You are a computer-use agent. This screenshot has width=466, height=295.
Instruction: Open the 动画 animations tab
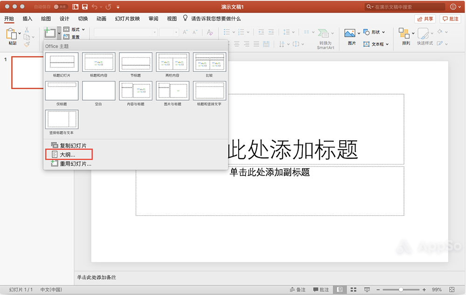point(101,19)
